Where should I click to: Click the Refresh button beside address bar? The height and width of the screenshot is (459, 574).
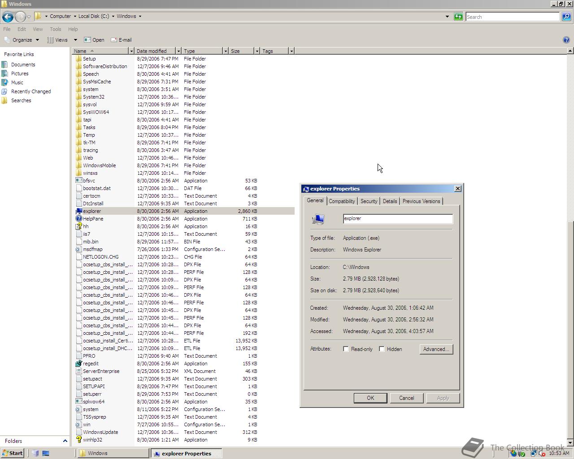coord(458,17)
